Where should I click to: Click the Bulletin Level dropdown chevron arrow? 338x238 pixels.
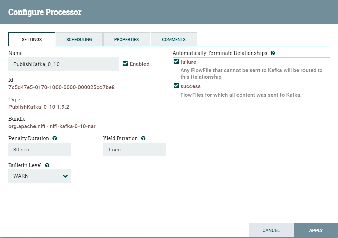click(x=65, y=176)
